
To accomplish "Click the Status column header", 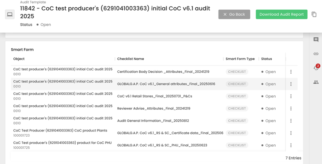I will 266,59.
